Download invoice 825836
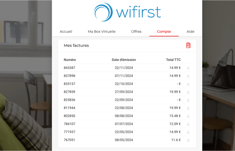Screen dimensions: 235x151 pos(188,100)
